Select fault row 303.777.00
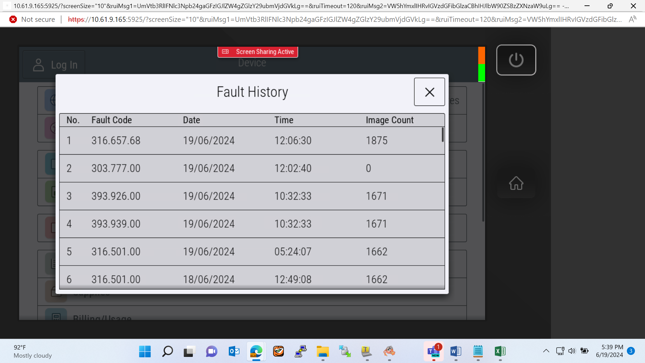 click(x=252, y=168)
